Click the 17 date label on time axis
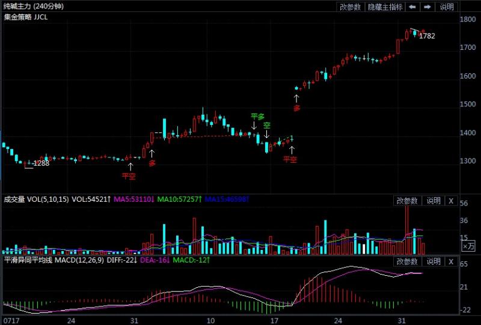The width and height of the screenshot is (481, 325). pyautogui.click(x=274, y=321)
